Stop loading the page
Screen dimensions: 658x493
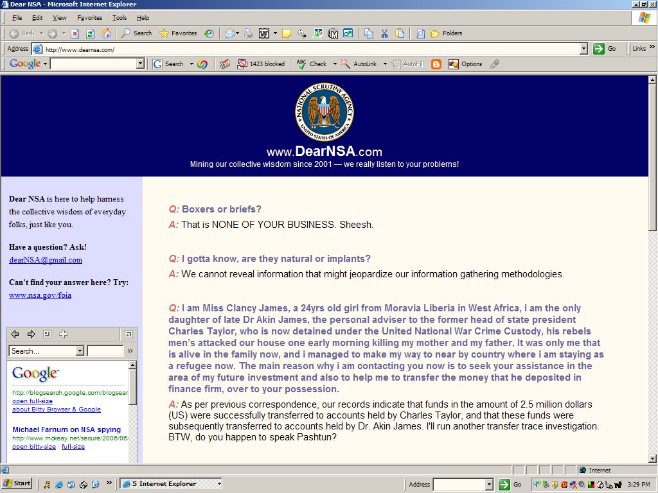point(75,33)
